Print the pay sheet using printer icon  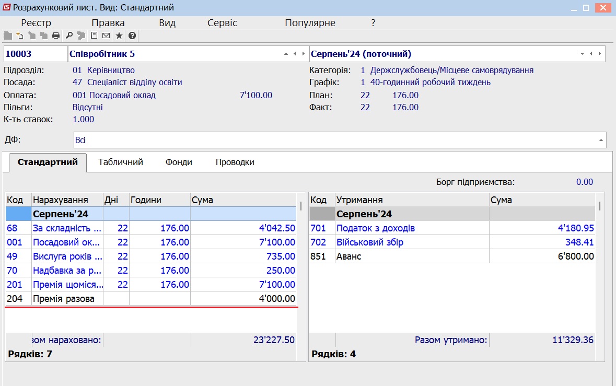coord(56,36)
